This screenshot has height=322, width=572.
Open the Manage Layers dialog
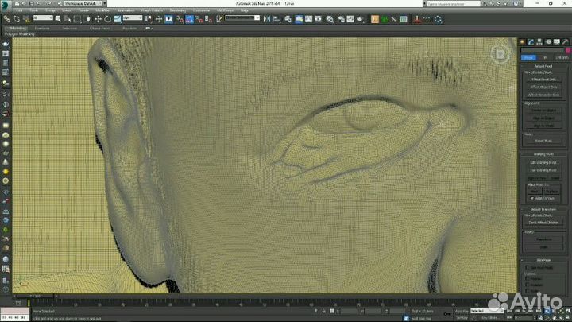pyautogui.click(x=288, y=19)
